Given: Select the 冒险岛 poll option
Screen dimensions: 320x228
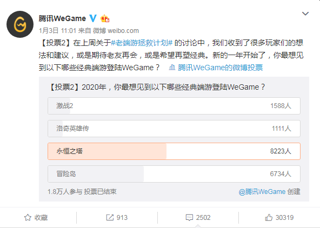Looking at the screenshot, I should coord(174,174).
